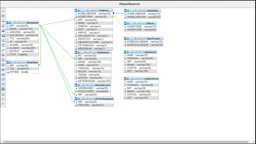256x144 pixels.
Task: Toggle relationship lines button highlighted green
Action: [3, 89]
